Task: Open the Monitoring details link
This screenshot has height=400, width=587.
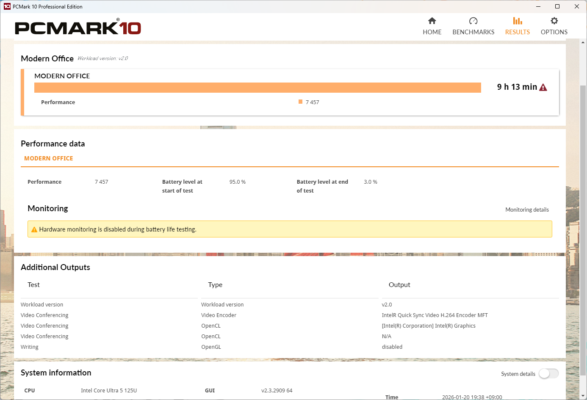Action: pyautogui.click(x=527, y=210)
